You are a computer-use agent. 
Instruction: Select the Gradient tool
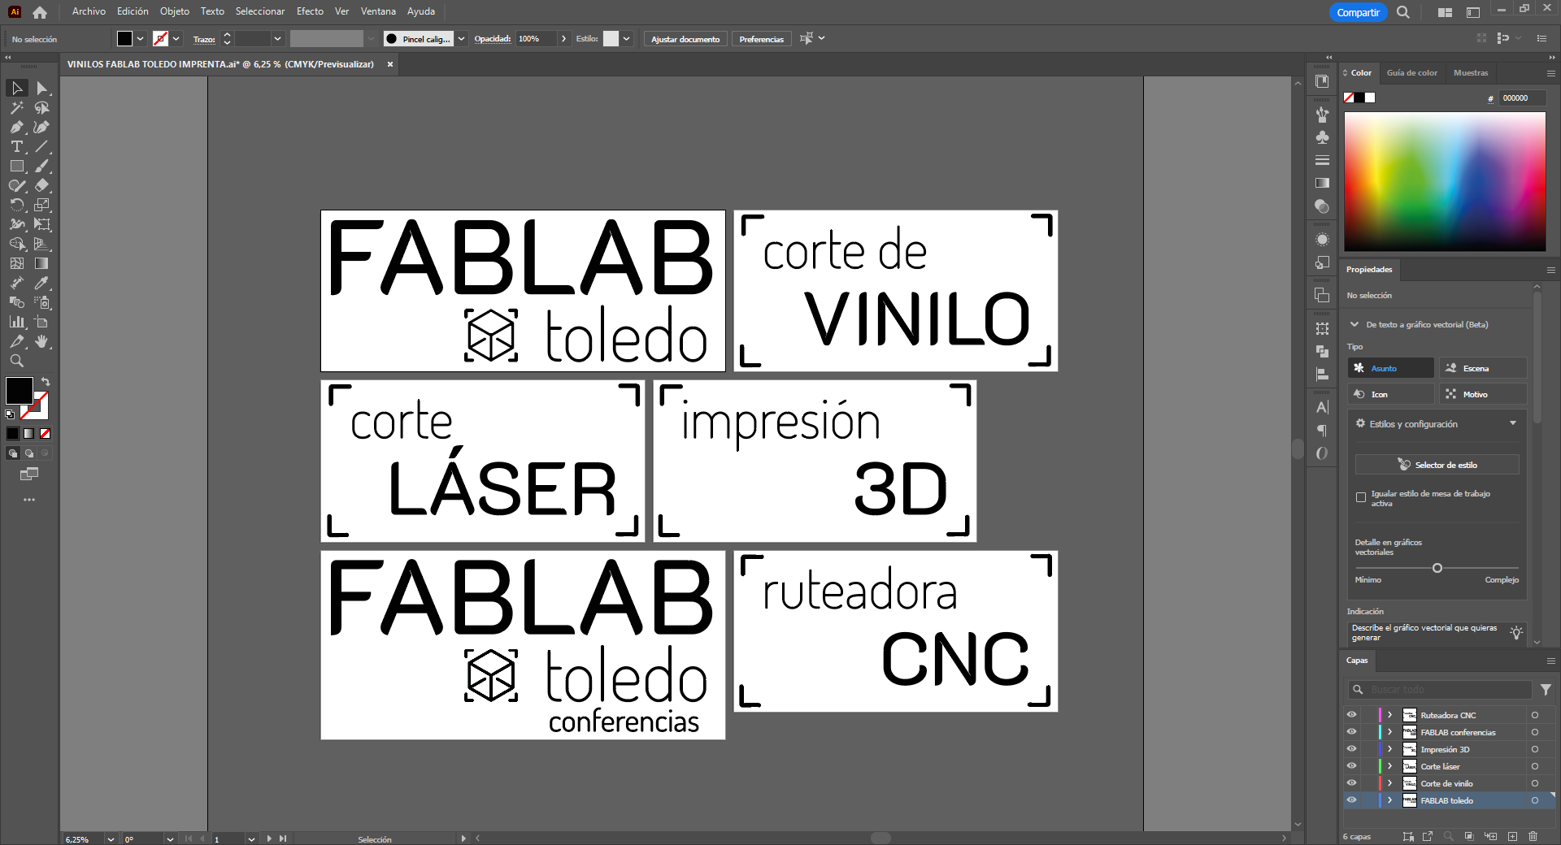[42, 263]
